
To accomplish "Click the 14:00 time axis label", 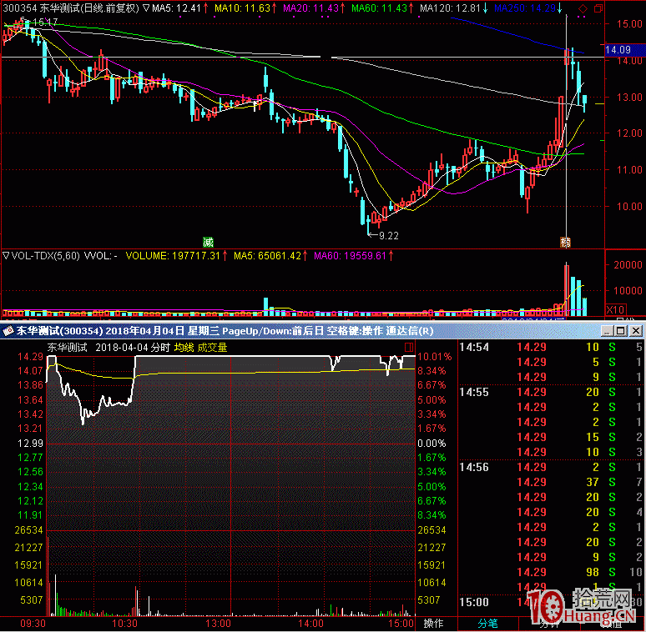I will tap(310, 623).
